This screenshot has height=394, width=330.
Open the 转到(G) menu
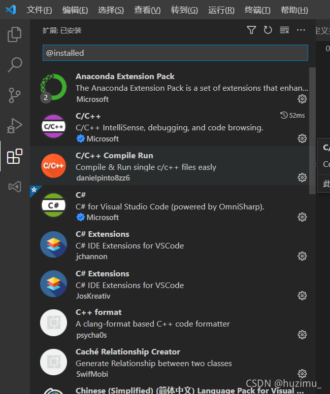click(184, 10)
